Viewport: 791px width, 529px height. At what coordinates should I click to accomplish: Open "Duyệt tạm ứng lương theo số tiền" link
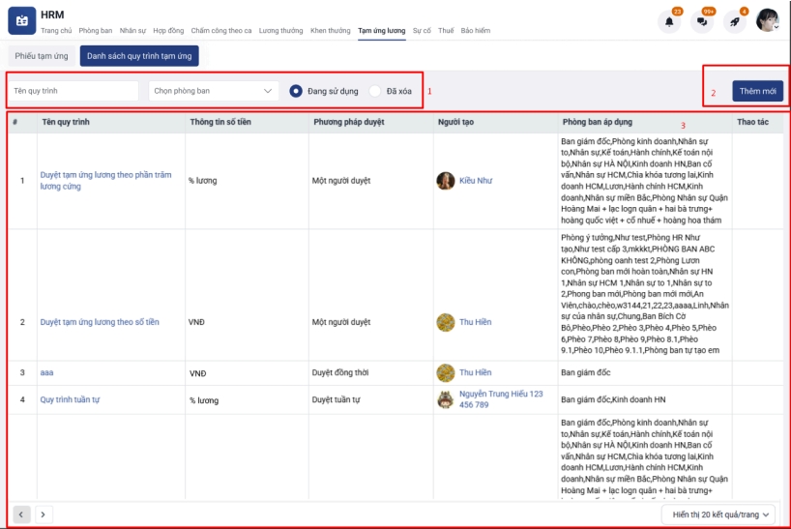[100, 322]
